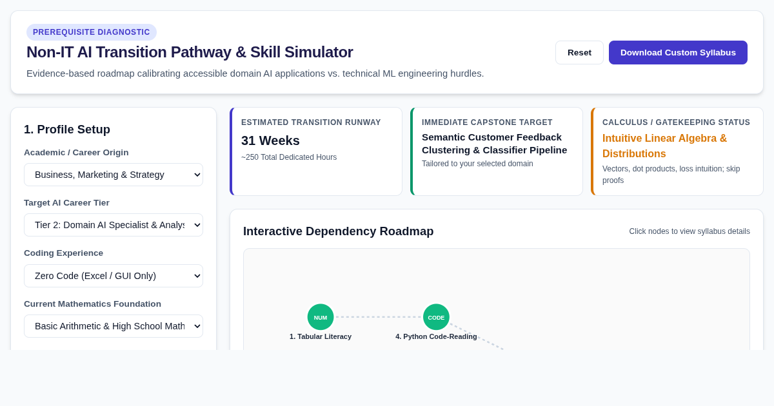The width and height of the screenshot is (774, 406).
Task: Click Download Custom Syllabus button
Action: point(678,53)
